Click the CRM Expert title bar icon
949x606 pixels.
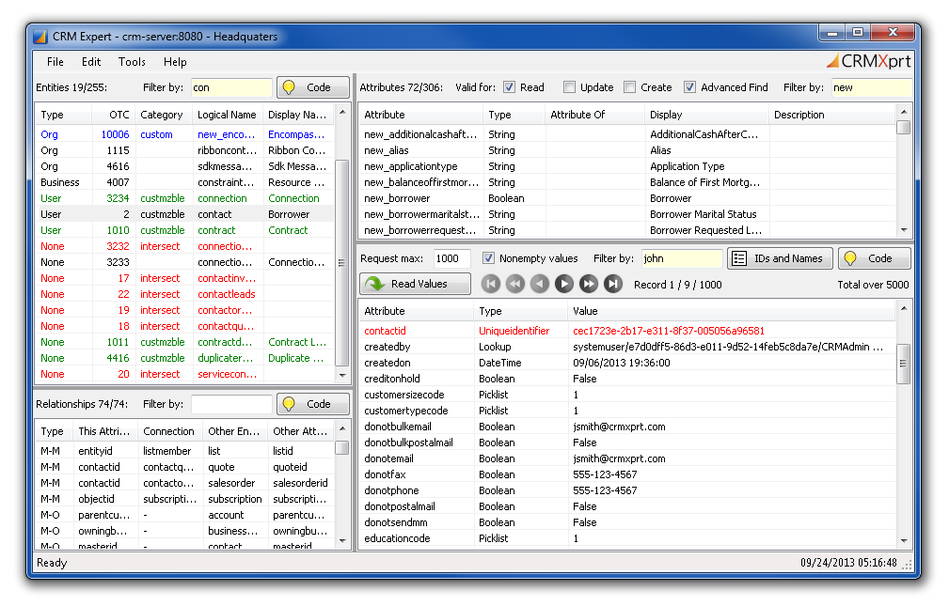point(40,37)
